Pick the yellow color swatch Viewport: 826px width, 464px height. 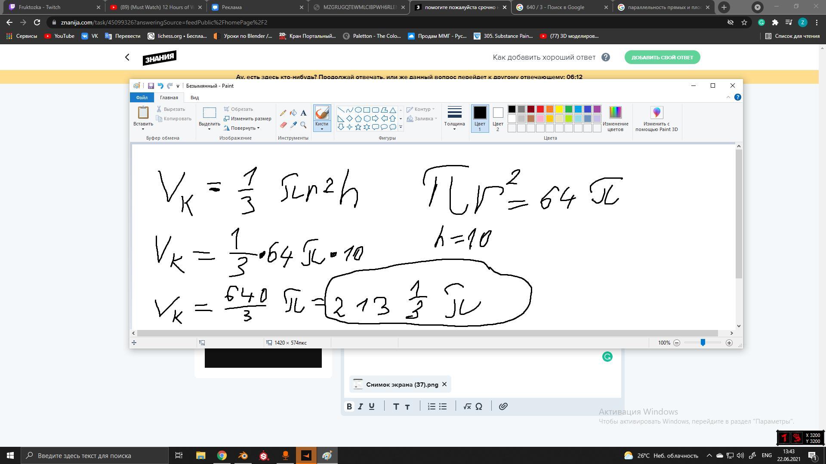click(x=559, y=109)
